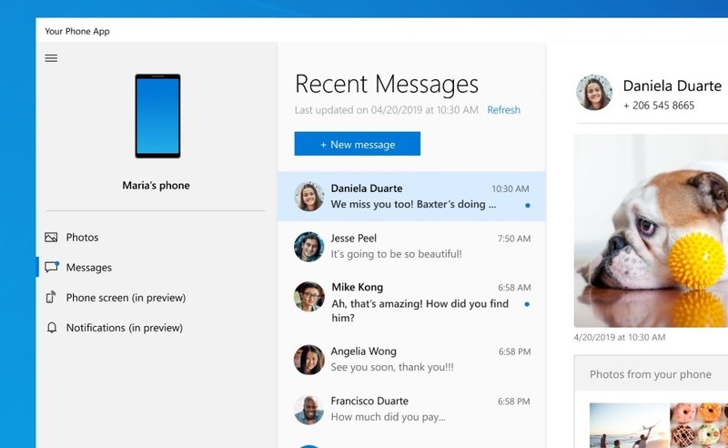Viewport: 728px width, 448px height.
Task: Open Angelia Wong conversation name
Action: click(363, 351)
